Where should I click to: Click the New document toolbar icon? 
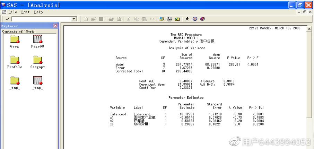[86, 19]
